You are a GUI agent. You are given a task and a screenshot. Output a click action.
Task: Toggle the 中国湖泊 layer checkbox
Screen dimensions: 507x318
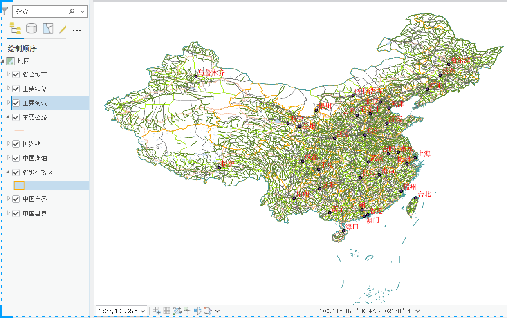pos(16,158)
